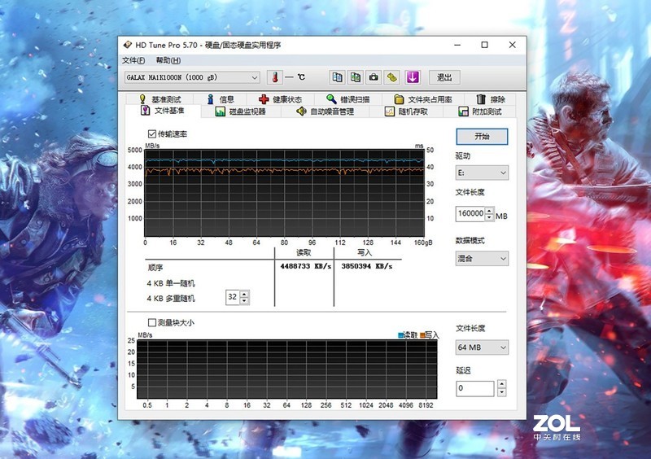Screen dimensions: 651x459
Task: Increase the 延迟 delay value up arrow
Action: (x=501, y=384)
